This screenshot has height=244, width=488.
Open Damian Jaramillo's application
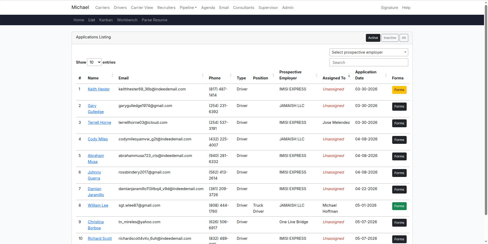pos(96,192)
